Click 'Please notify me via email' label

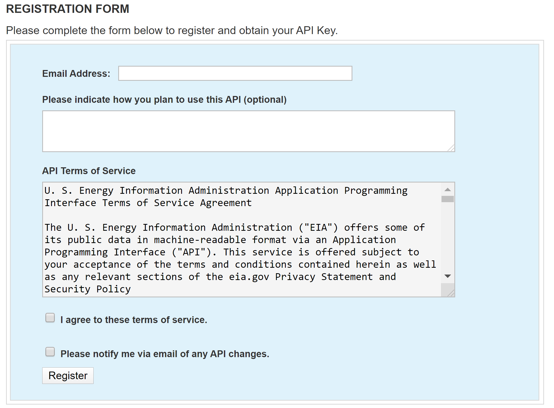click(165, 354)
